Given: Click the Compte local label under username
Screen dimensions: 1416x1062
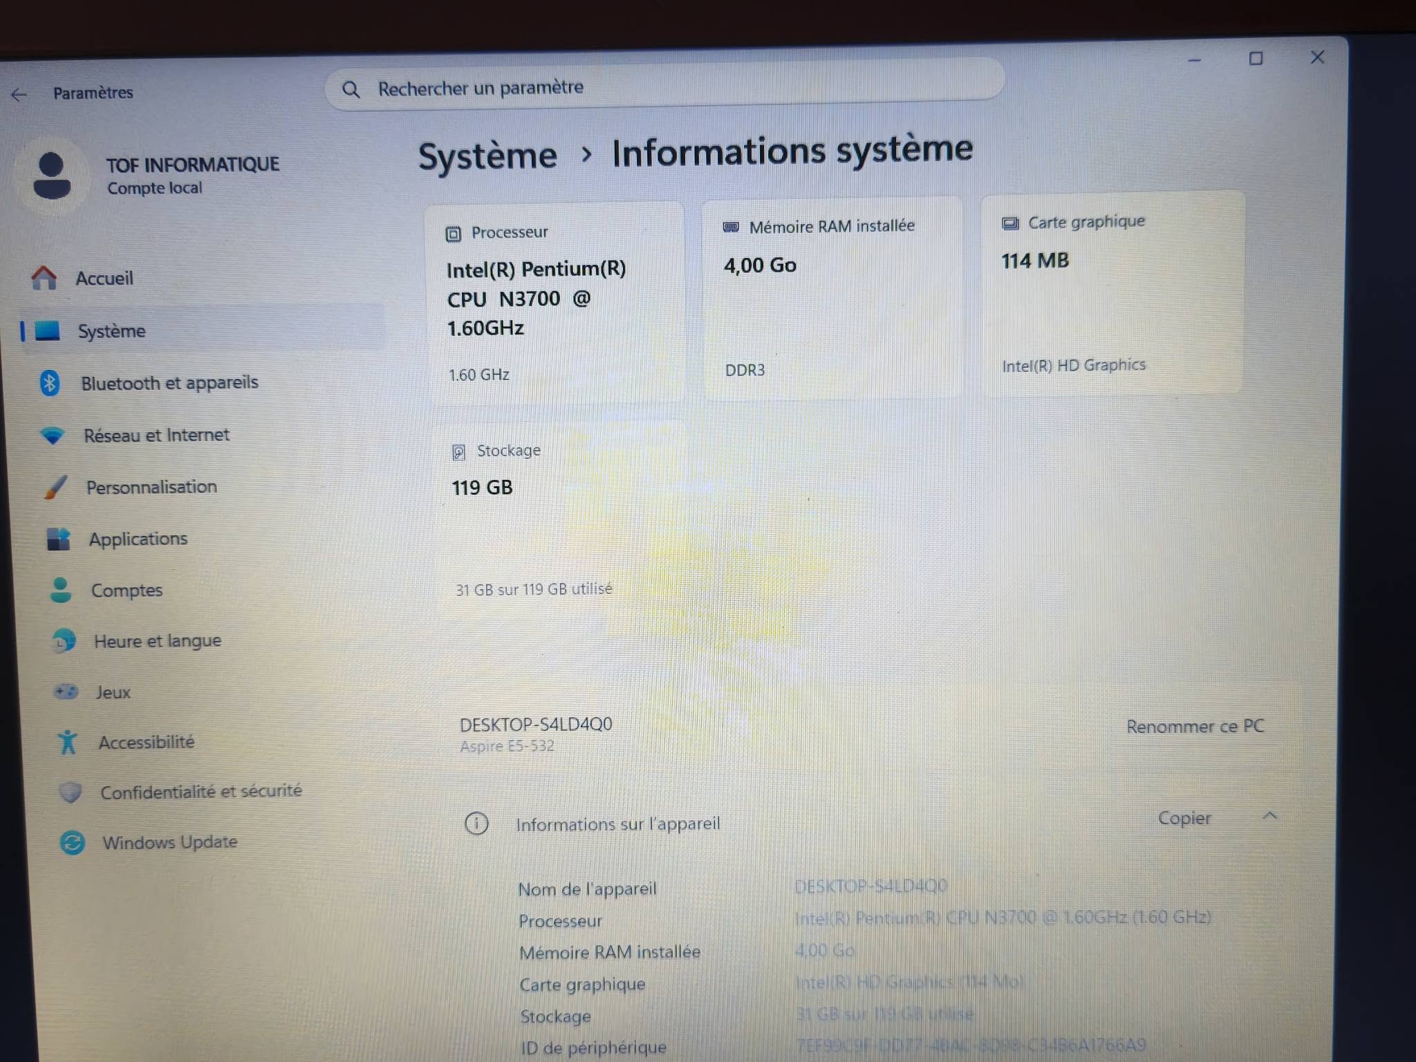Looking at the screenshot, I should [155, 188].
